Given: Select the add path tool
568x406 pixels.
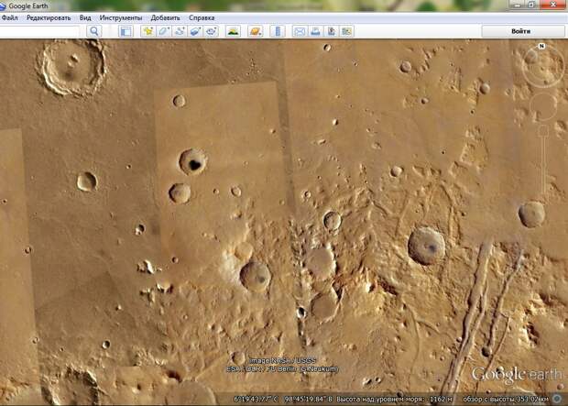Looking at the screenshot, I should click(180, 31).
